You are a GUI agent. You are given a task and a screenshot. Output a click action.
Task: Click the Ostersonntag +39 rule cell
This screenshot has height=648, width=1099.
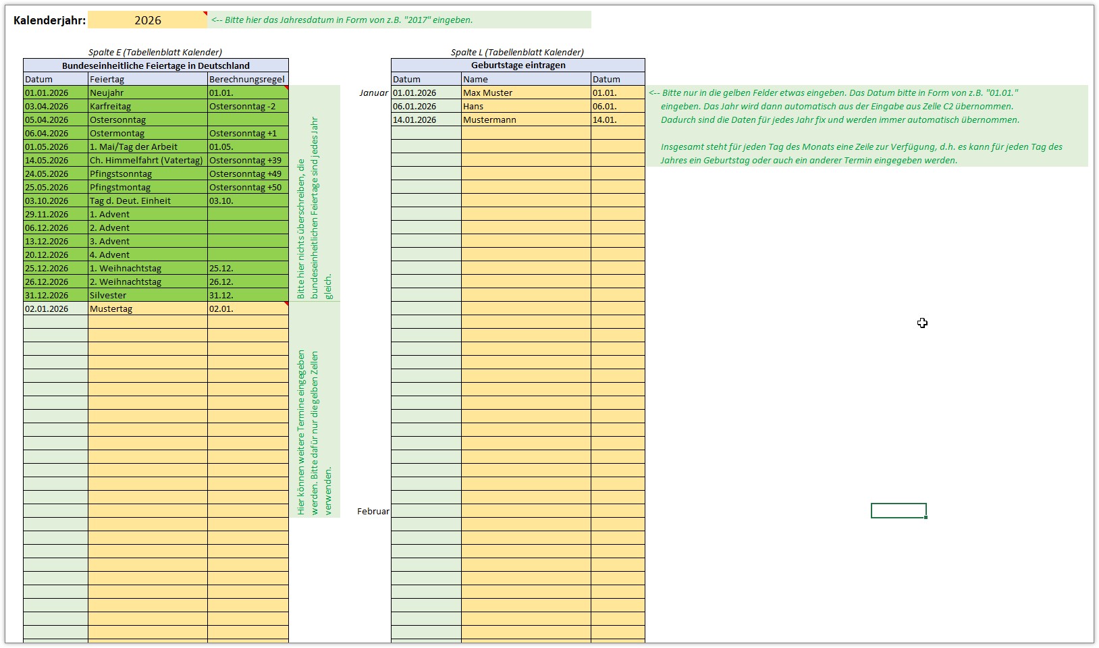[247, 160]
